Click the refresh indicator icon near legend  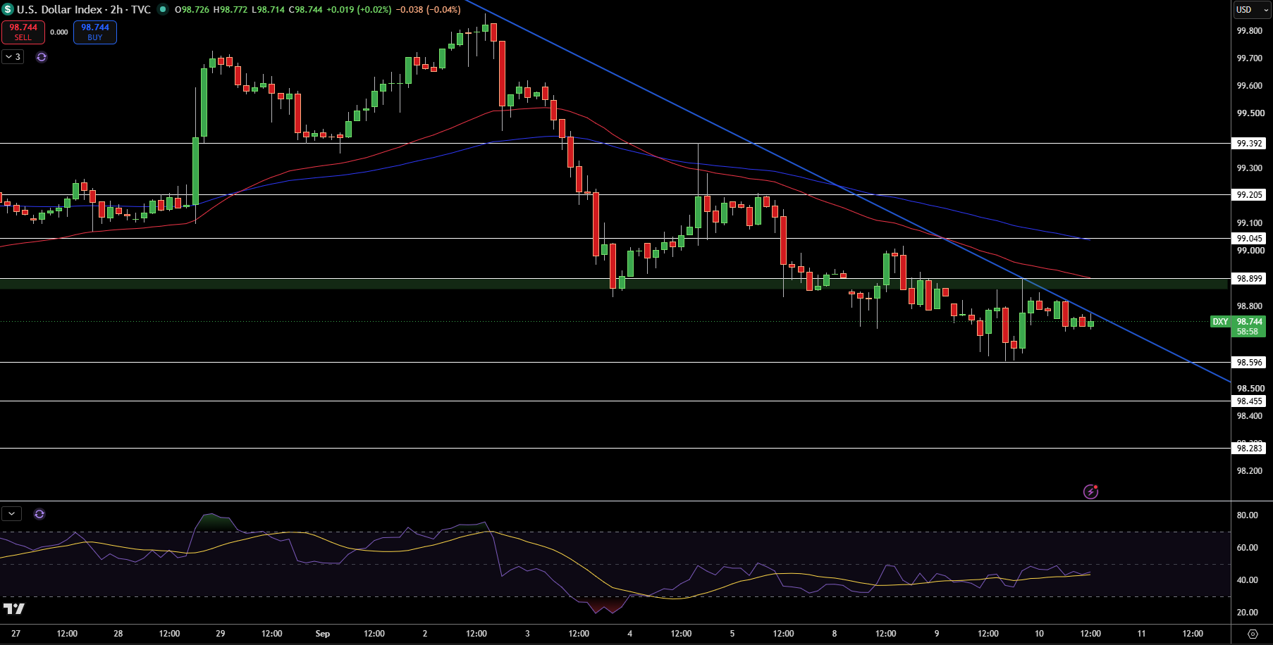pos(42,57)
